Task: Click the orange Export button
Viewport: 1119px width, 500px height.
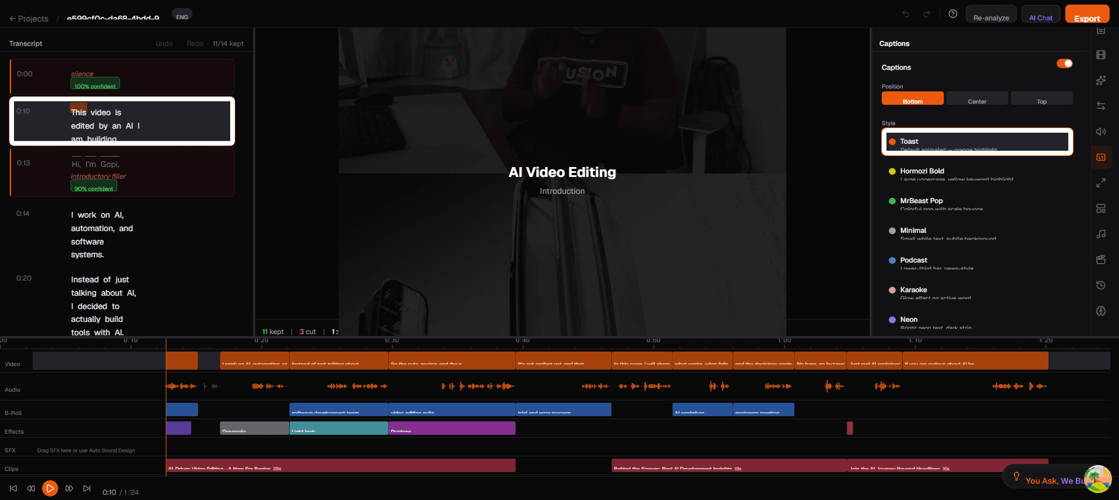Action: click(x=1087, y=16)
